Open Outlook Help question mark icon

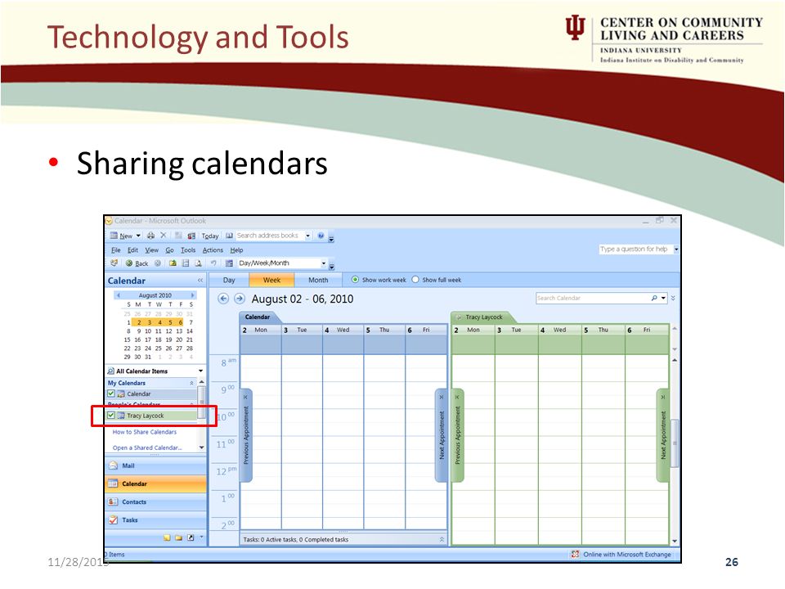(321, 236)
